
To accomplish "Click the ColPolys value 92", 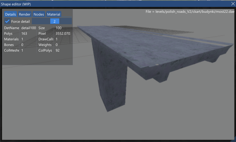I will coord(57,50).
